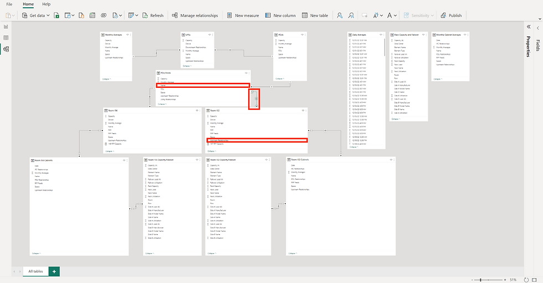Image resolution: width=543 pixels, height=283 pixels.
Task: Expand the Fields pane arrow
Action: [x=538, y=28]
